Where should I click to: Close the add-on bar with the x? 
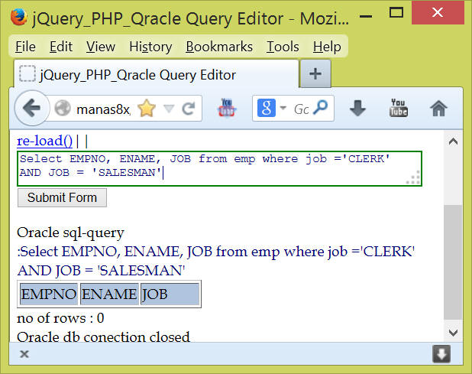pos(24,354)
